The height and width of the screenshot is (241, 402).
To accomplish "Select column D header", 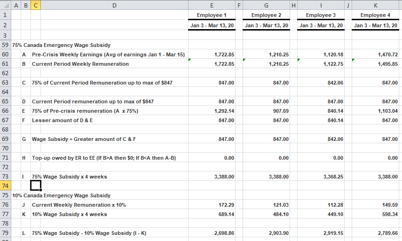I will [x=114, y=5].
